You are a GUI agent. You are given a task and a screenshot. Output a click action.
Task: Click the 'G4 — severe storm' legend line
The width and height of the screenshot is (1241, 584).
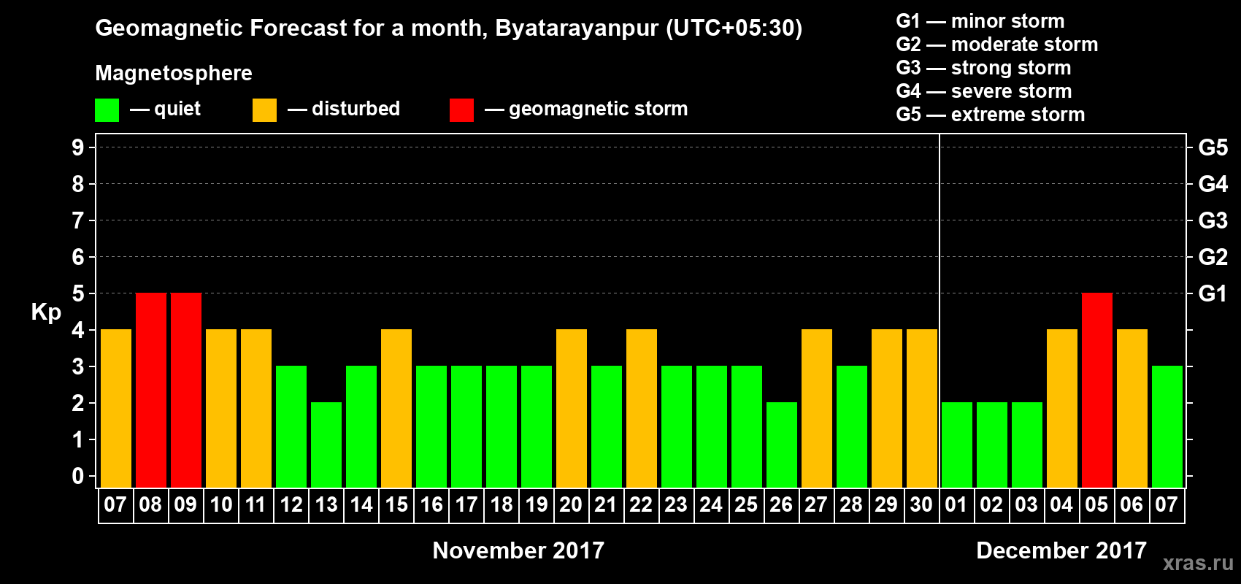(x=984, y=91)
